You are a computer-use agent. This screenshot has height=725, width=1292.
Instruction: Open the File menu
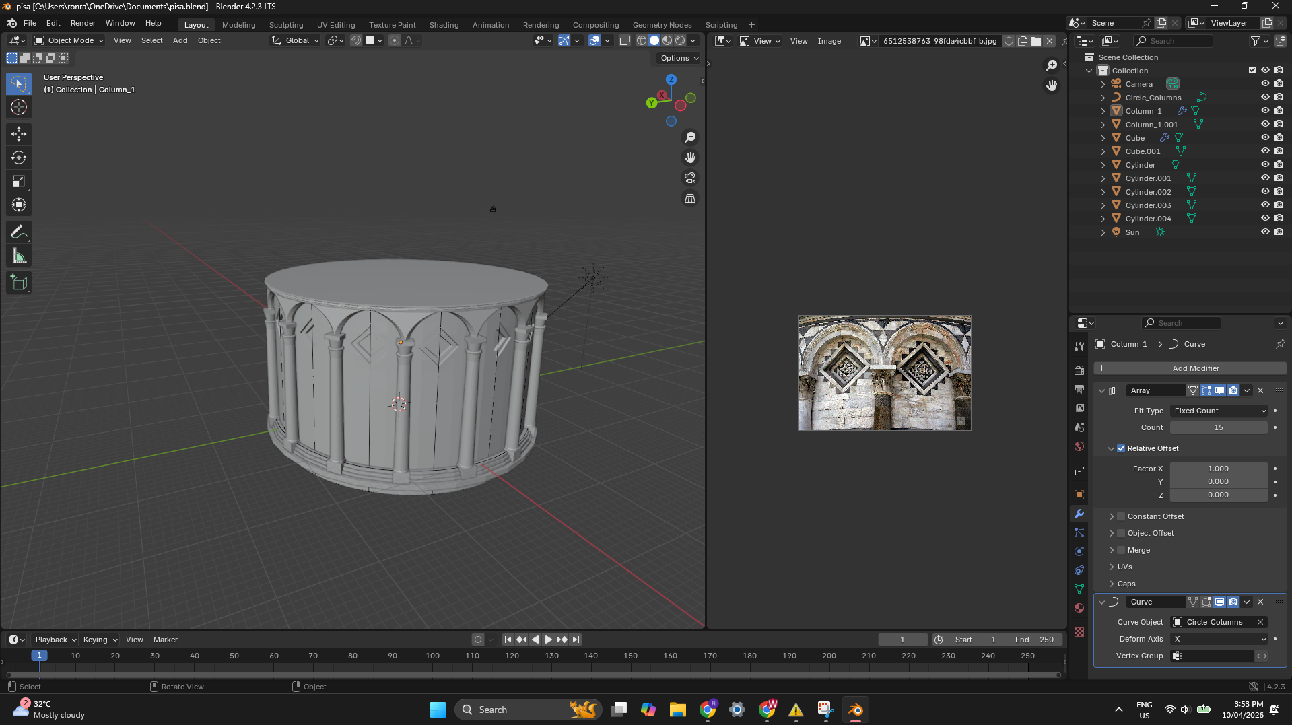[30, 23]
